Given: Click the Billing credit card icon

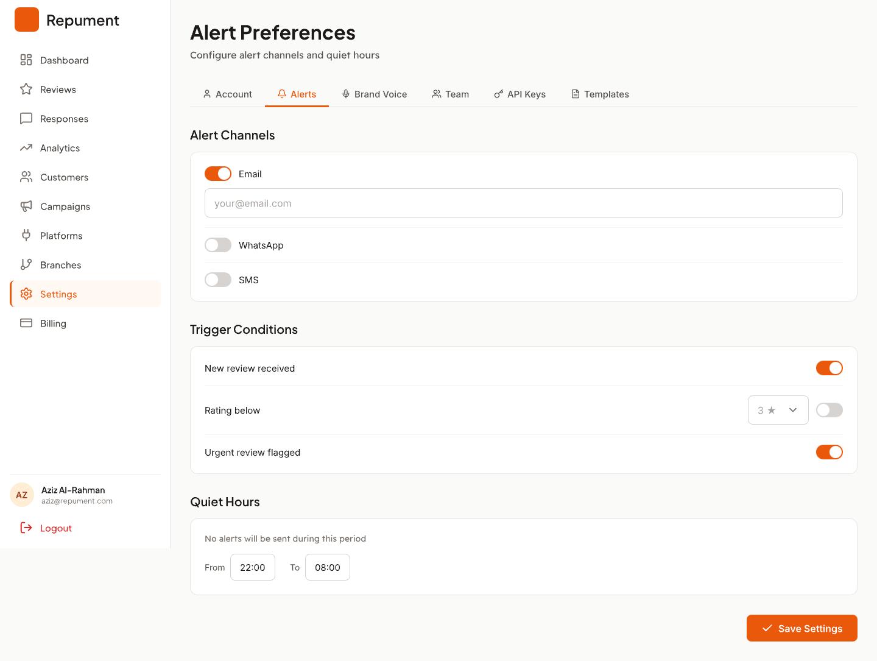Looking at the screenshot, I should [26, 323].
